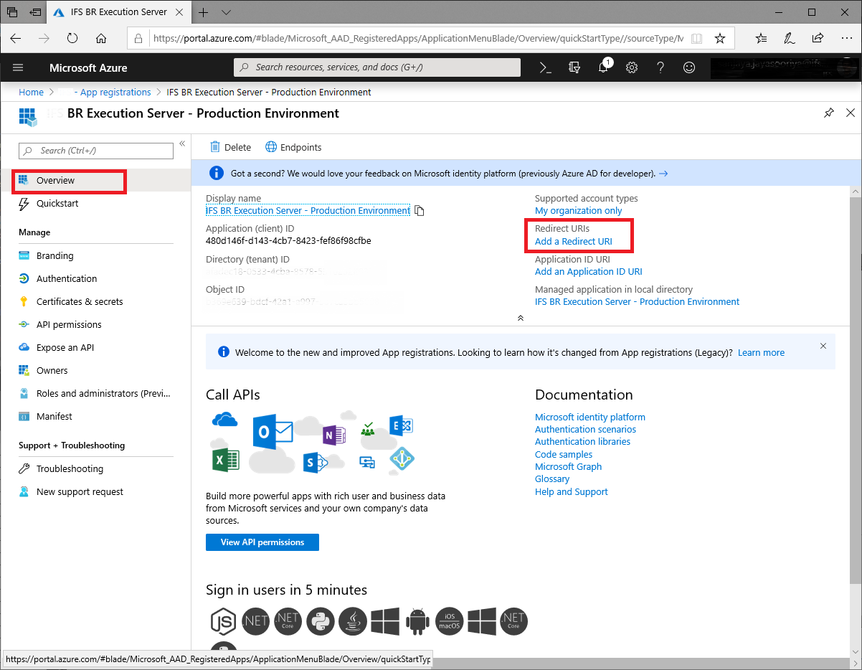Open portal settings gear icon
The width and height of the screenshot is (862, 670).
(632, 67)
